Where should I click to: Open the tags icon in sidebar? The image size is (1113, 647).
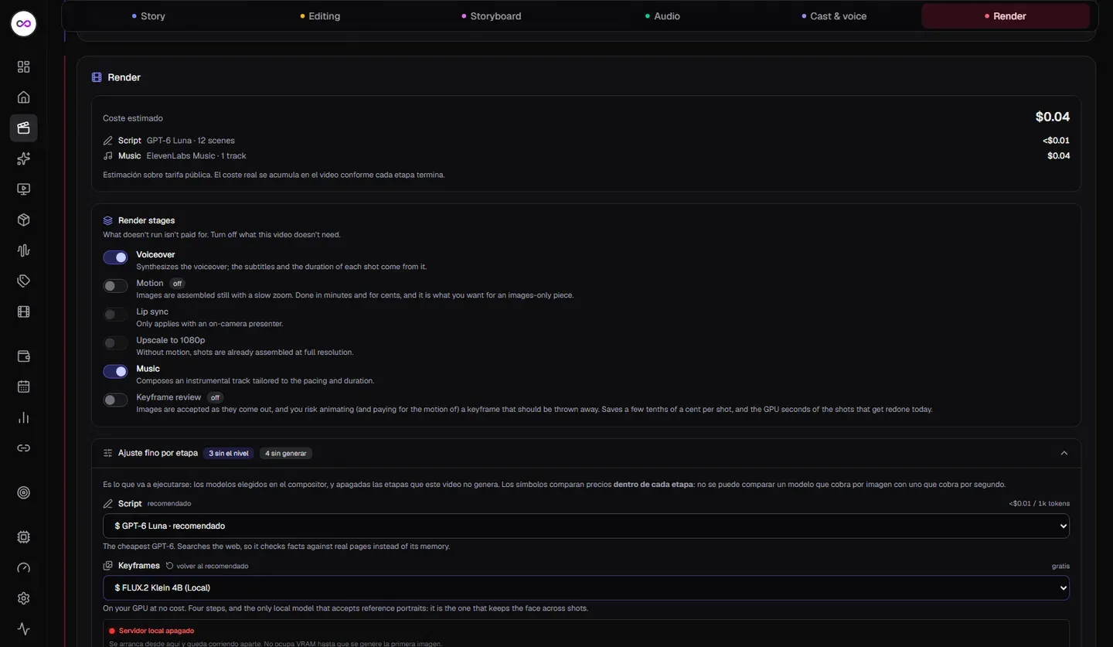(x=24, y=281)
